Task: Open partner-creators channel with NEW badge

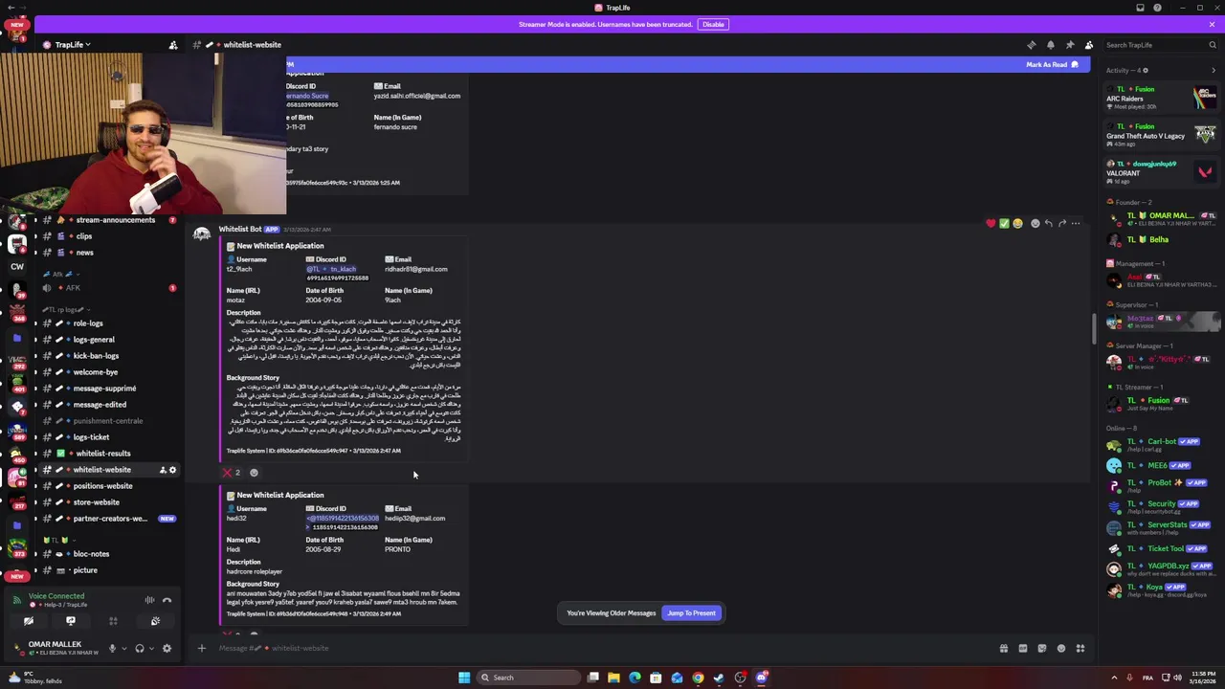Action: coord(110,519)
